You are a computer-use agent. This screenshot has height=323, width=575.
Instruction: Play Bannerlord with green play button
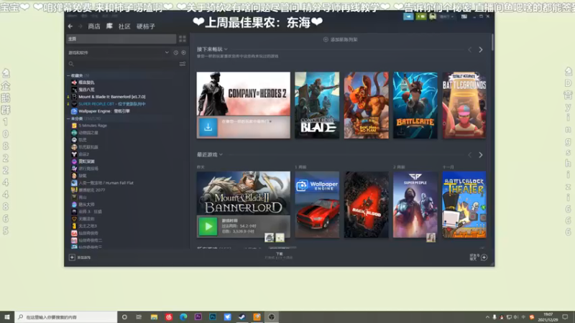[x=208, y=227]
